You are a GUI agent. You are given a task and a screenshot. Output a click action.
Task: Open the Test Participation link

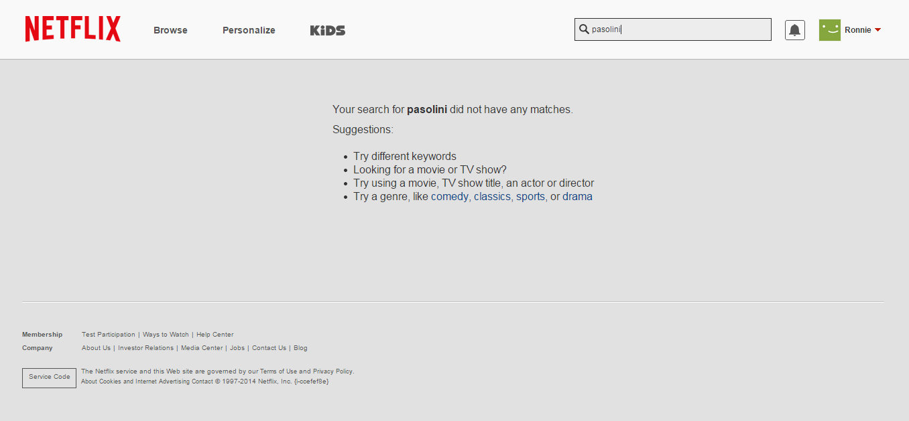(108, 335)
